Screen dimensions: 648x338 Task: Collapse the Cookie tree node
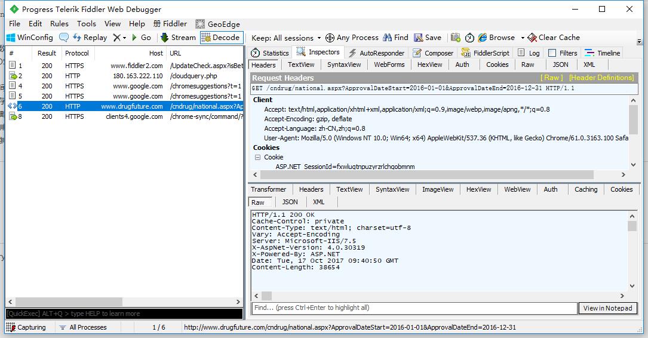(258, 158)
